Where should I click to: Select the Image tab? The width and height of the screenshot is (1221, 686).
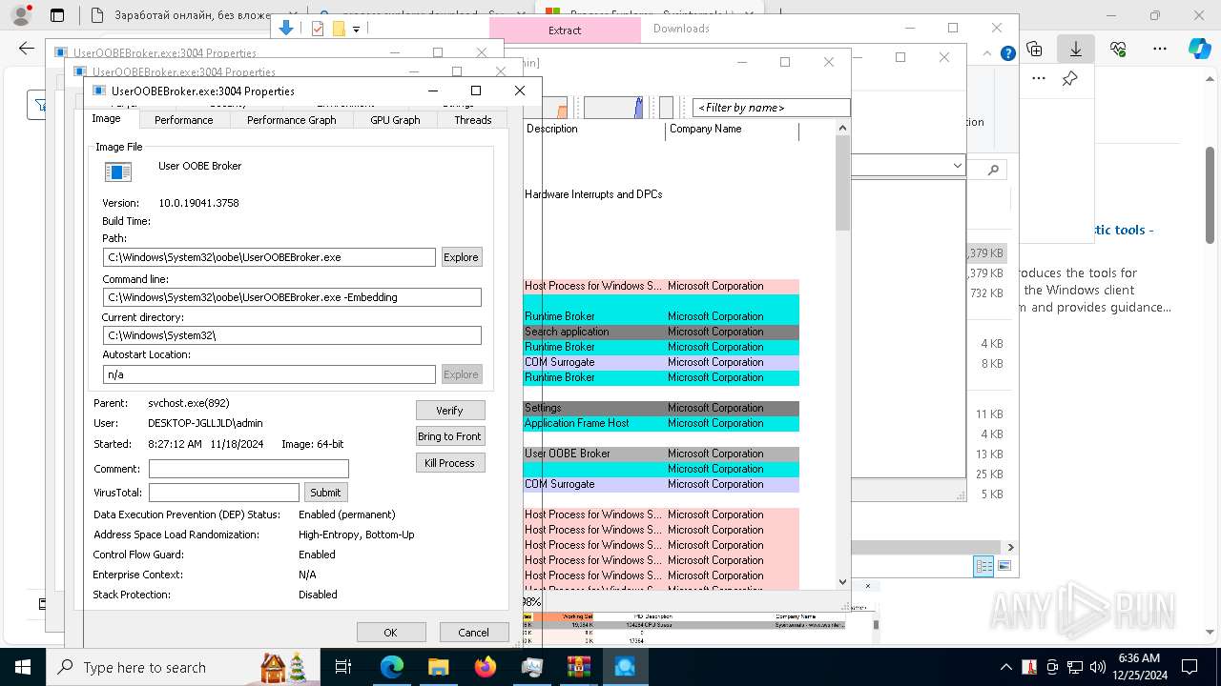click(x=106, y=119)
